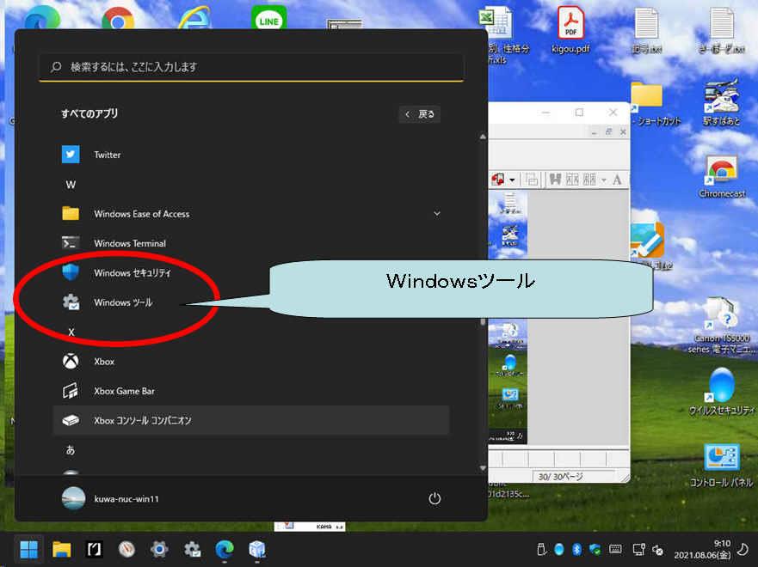Screen dimensions: 758x567
Task: Click the large A text icon in the background window's toolbar
Action: point(617,180)
